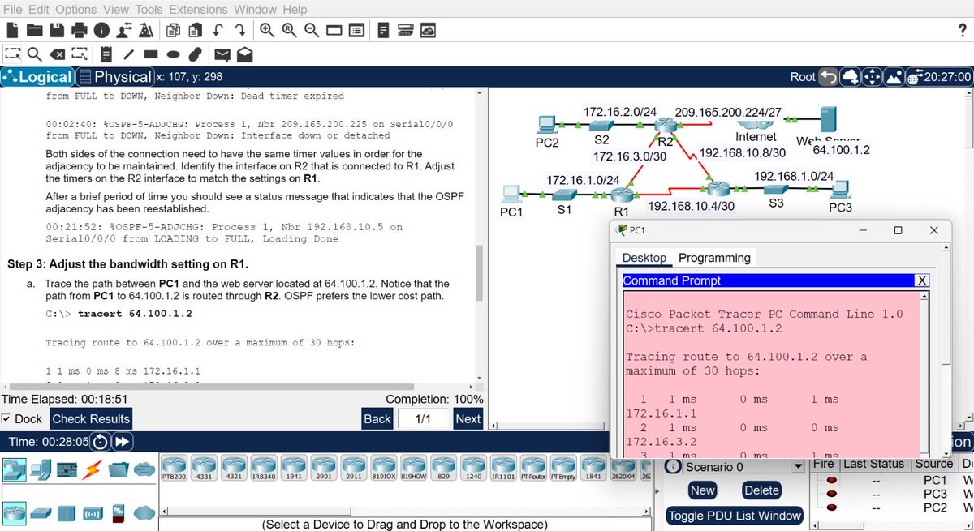Click the Print icon
This screenshot has height=531, width=974.
(79, 30)
